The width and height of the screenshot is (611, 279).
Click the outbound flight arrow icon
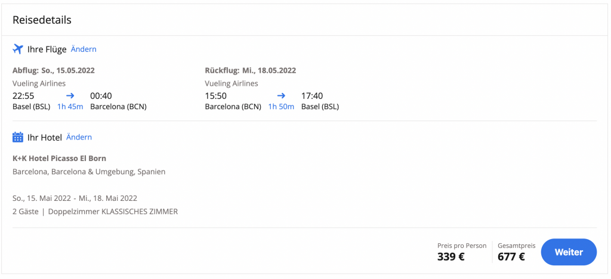click(x=70, y=95)
